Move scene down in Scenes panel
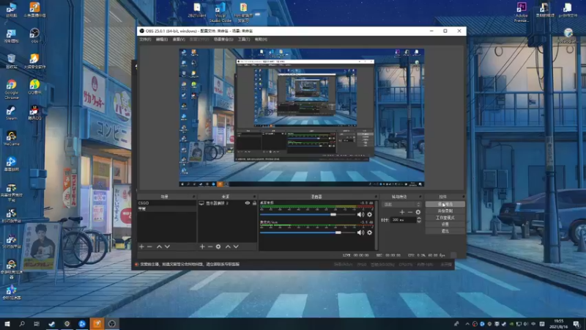 [x=168, y=246]
